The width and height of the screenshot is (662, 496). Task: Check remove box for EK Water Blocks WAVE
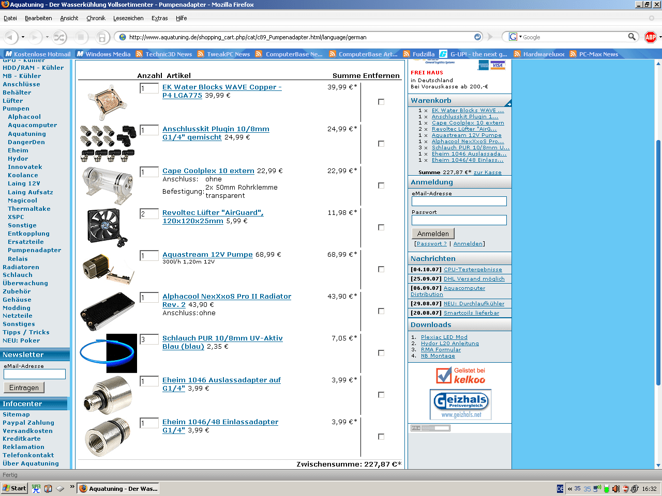[x=381, y=102]
